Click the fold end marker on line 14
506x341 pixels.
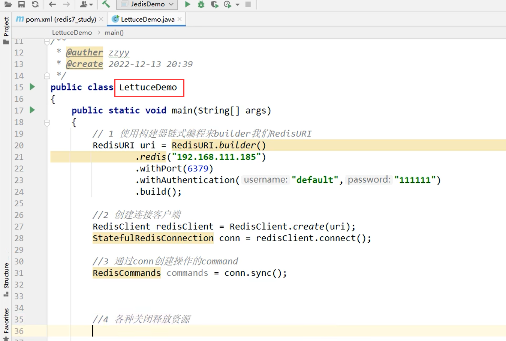pos(47,76)
